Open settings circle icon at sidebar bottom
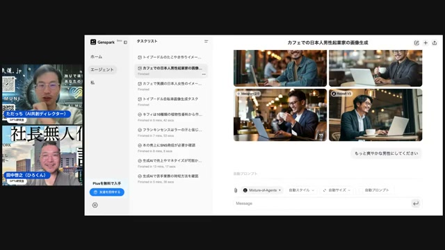Screen dimensions: 445x250 click(95, 205)
